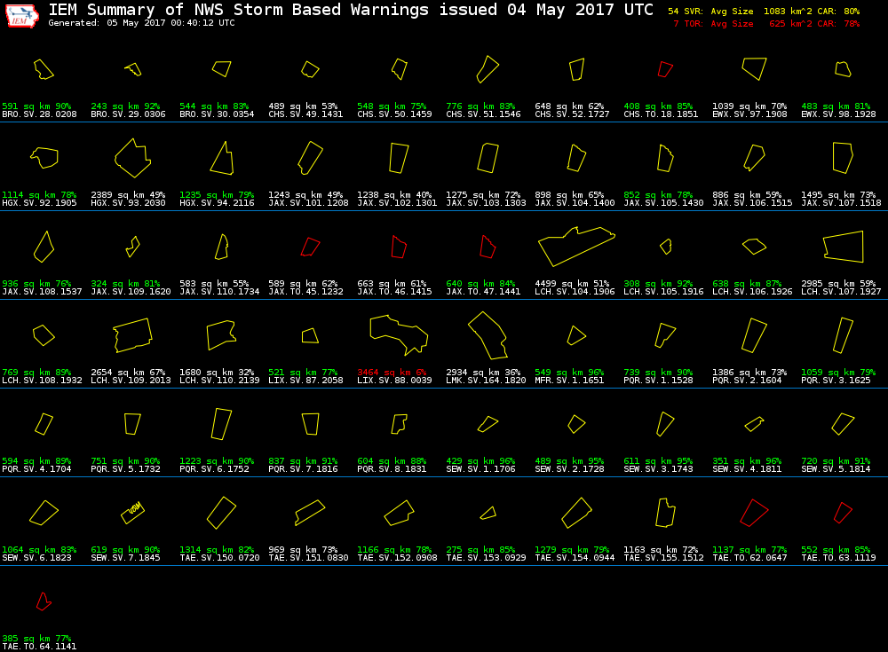
Task: Click the 'JAX.SV.101.1208' label
Action: tap(309, 203)
